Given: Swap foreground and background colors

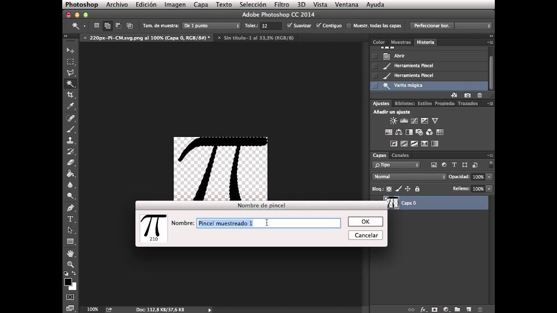Looking at the screenshot, I should click(74, 273).
